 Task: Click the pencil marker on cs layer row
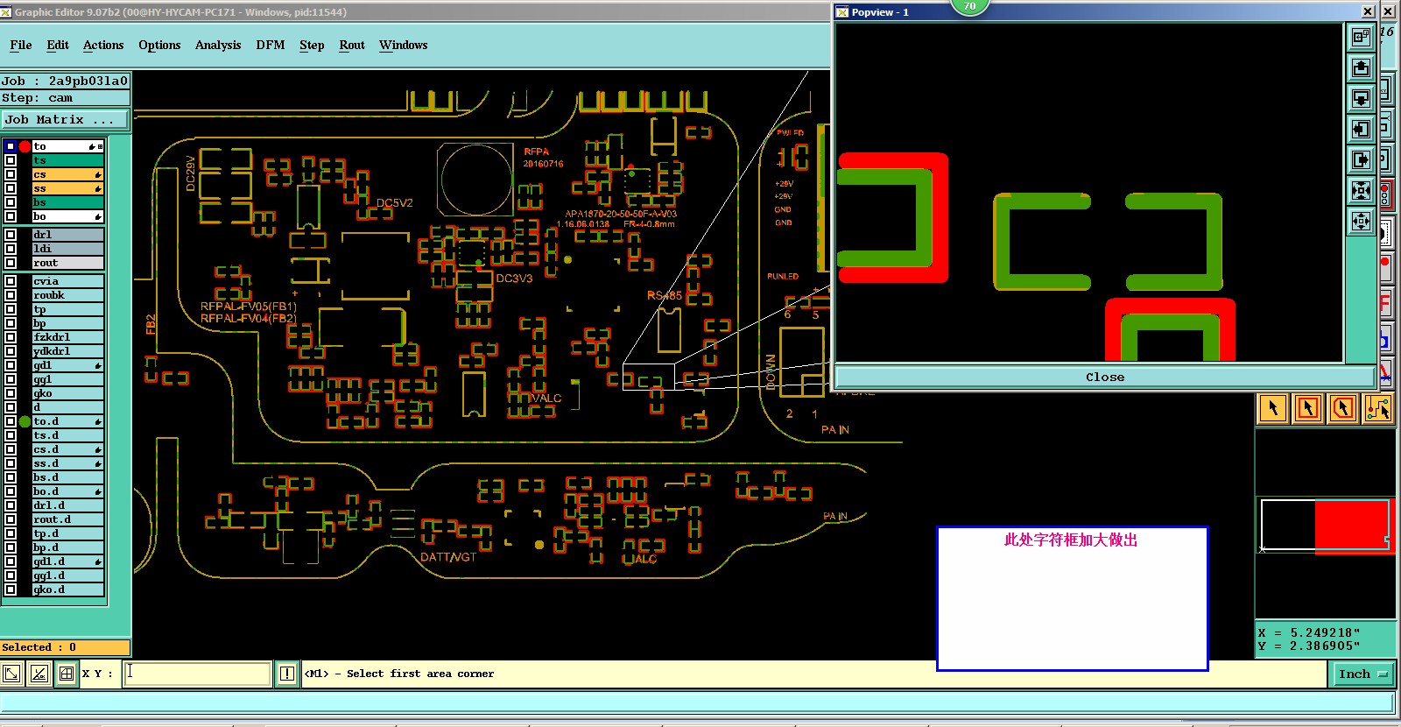click(x=98, y=175)
